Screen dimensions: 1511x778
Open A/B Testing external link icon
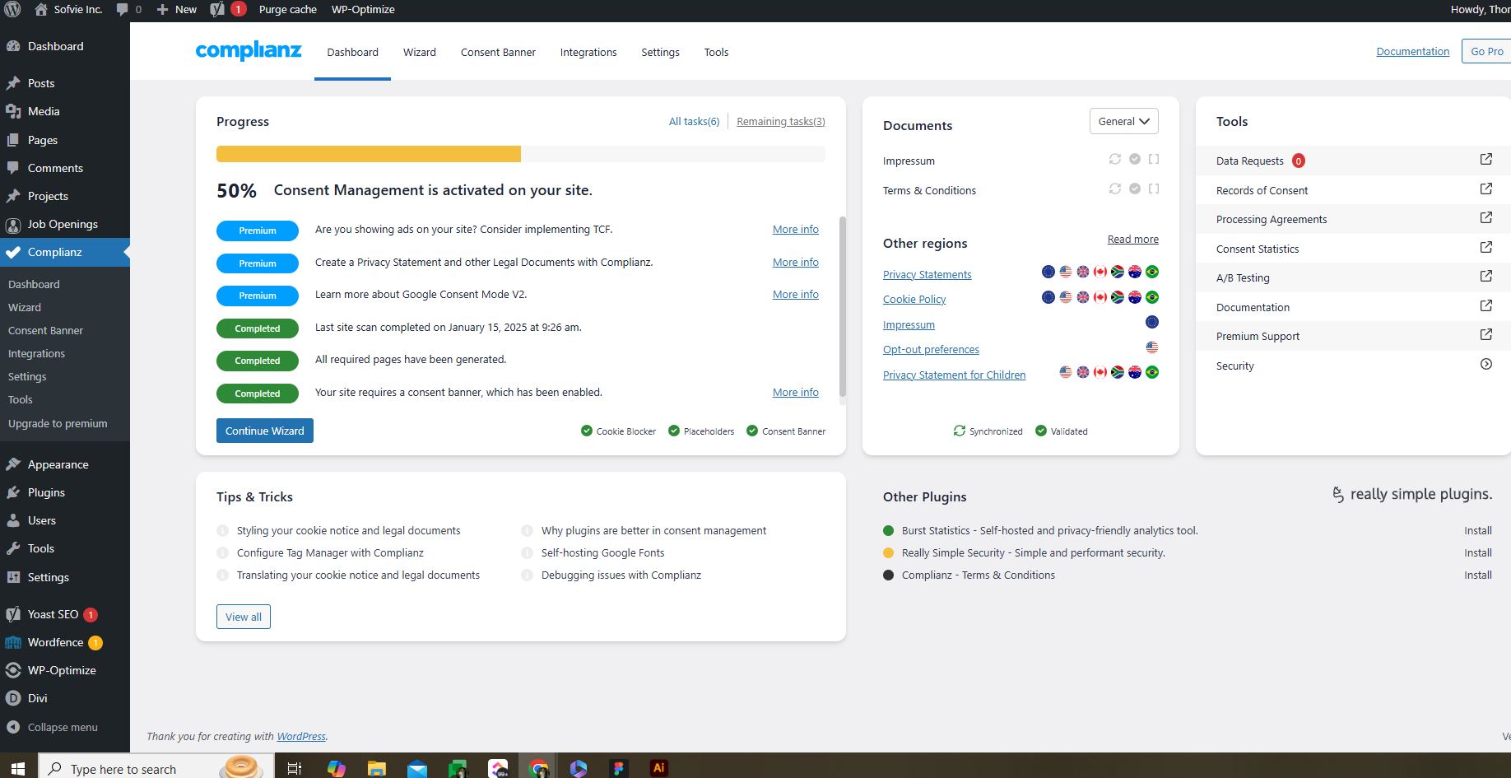click(1485, 277)
